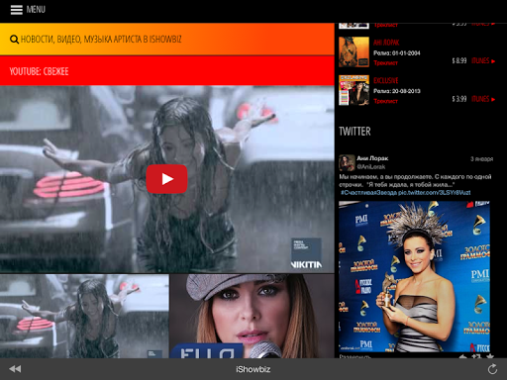Screen dimensions: 507x380
Task: View the tweet photo with golden gramophone
Action: pos(414,277)
